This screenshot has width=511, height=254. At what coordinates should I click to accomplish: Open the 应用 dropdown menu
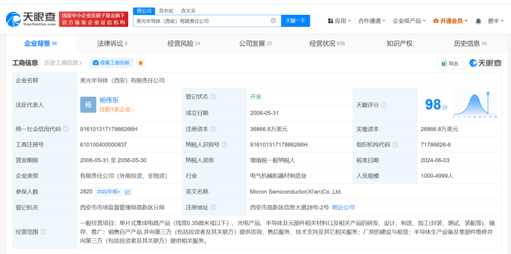coord(339,21)
